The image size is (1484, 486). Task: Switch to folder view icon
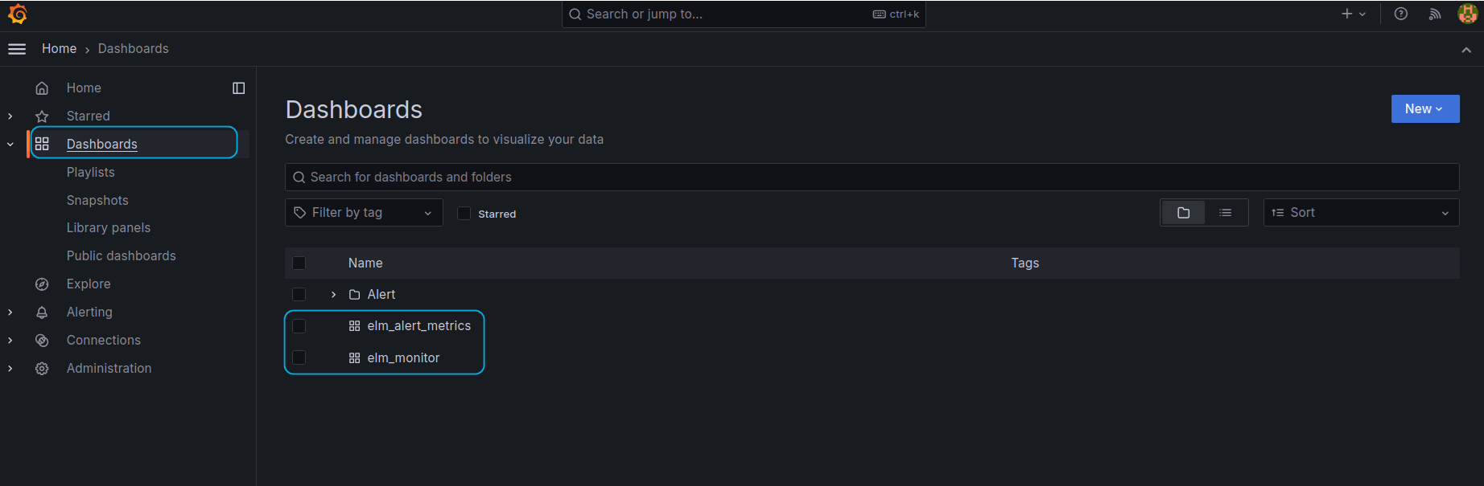coord(1183,213)
